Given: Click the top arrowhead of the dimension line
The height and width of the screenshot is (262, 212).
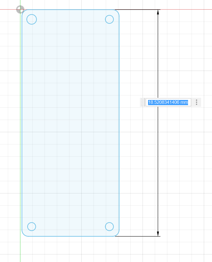Looking at the screenshot, I should [158, 12].
